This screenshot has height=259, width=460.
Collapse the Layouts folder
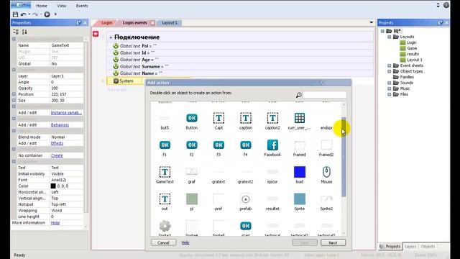tap(390, 37)
